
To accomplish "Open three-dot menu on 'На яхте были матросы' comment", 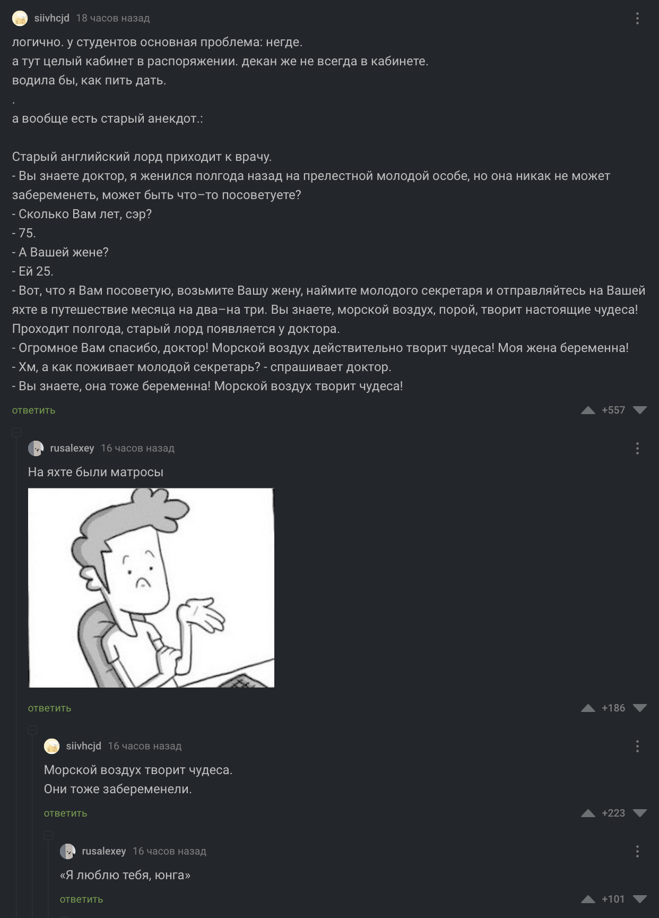I will coord(637,449).
